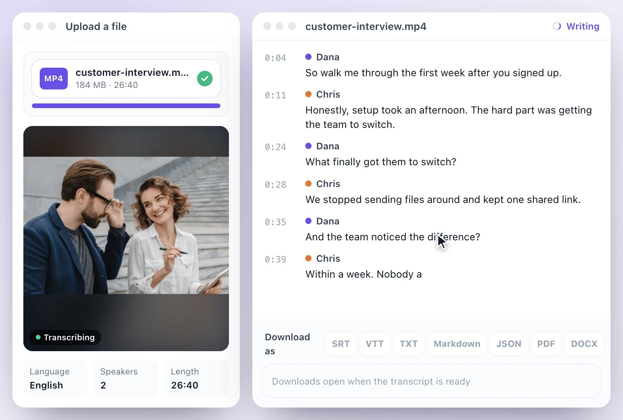Download transcript as JSON

click(509, 344)
